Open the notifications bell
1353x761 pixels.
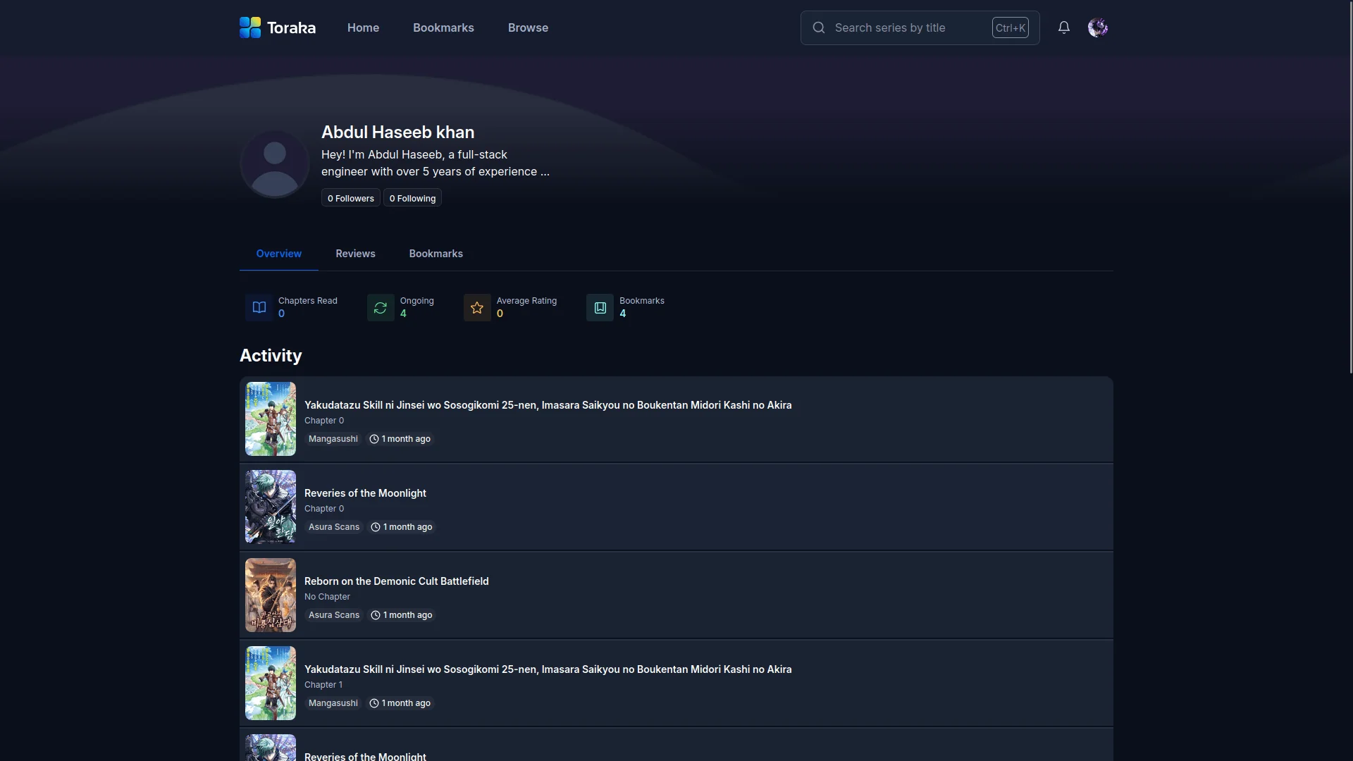click(1064, 27)
